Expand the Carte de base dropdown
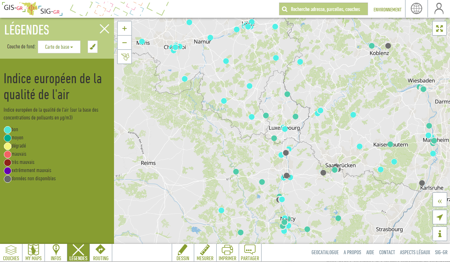Viewport: 450px width, 262px height. click(x=59, y=47)
